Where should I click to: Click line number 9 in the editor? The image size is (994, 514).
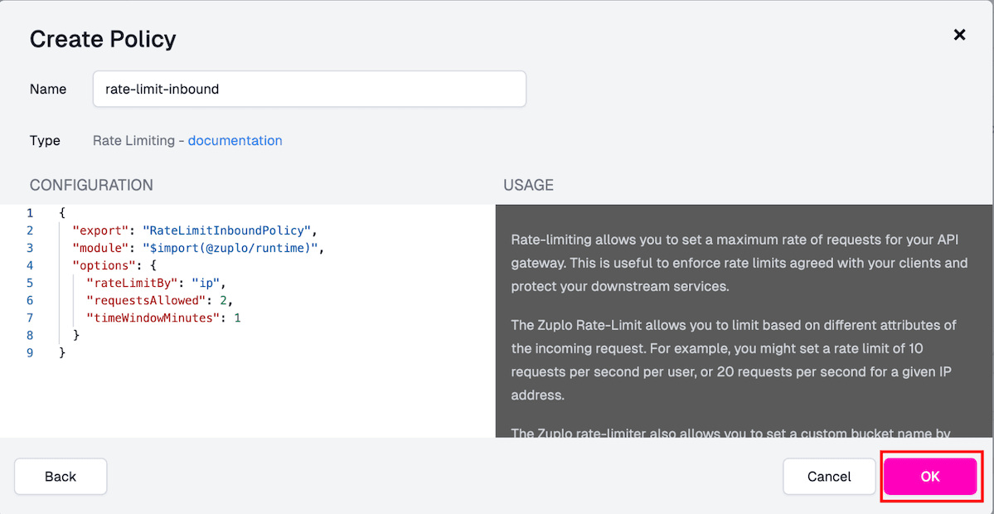pyautogui.click(x=30, y=352)
